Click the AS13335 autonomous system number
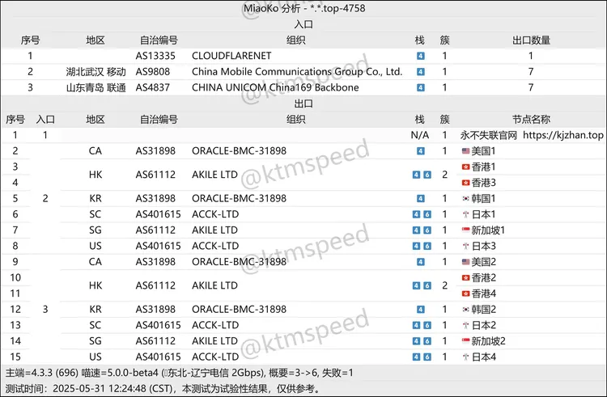Screen dimensions: 607x397 (159, 56)
